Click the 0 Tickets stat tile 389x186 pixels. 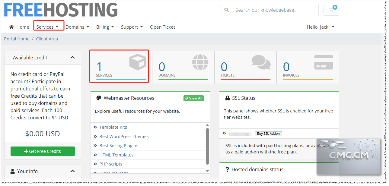pos(245,67)
